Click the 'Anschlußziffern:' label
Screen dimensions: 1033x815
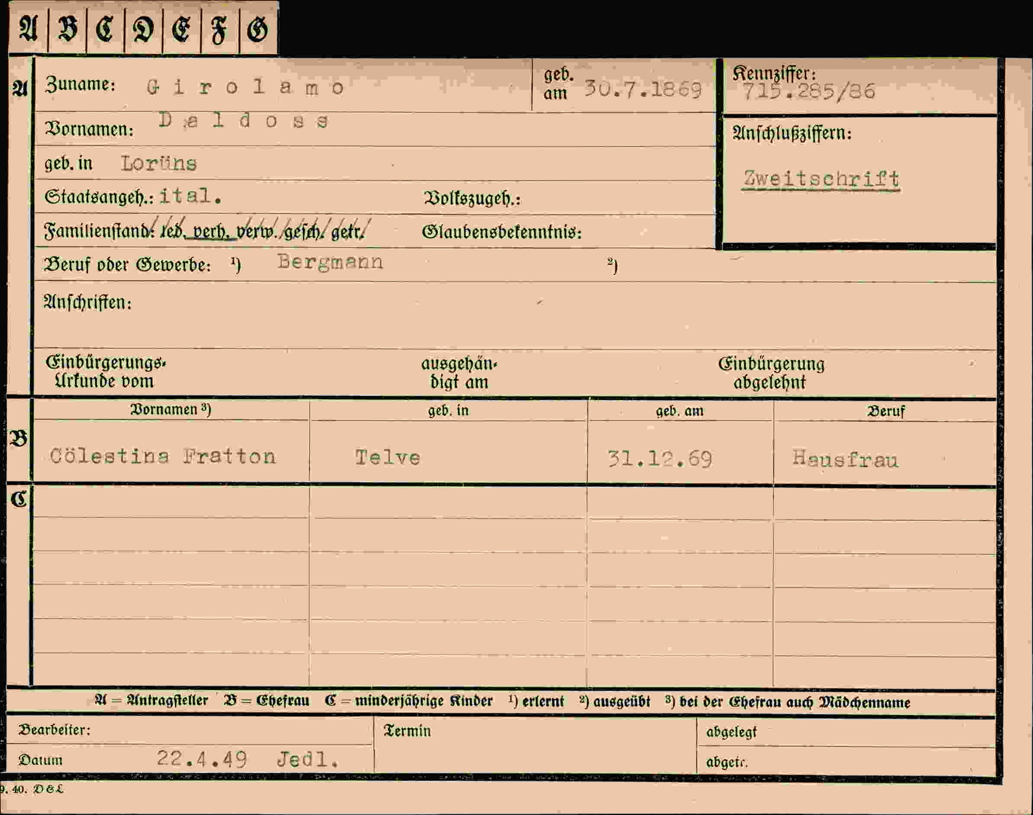coord(792,133)
